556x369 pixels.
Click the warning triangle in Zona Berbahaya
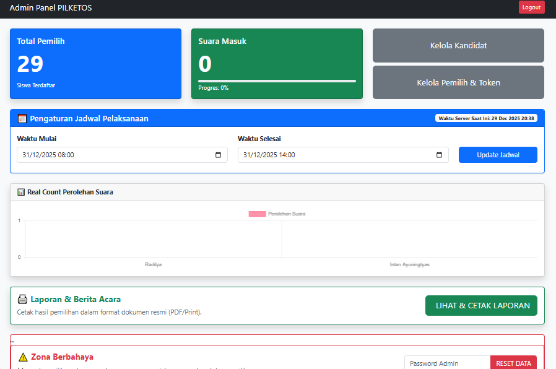[24, 357]
